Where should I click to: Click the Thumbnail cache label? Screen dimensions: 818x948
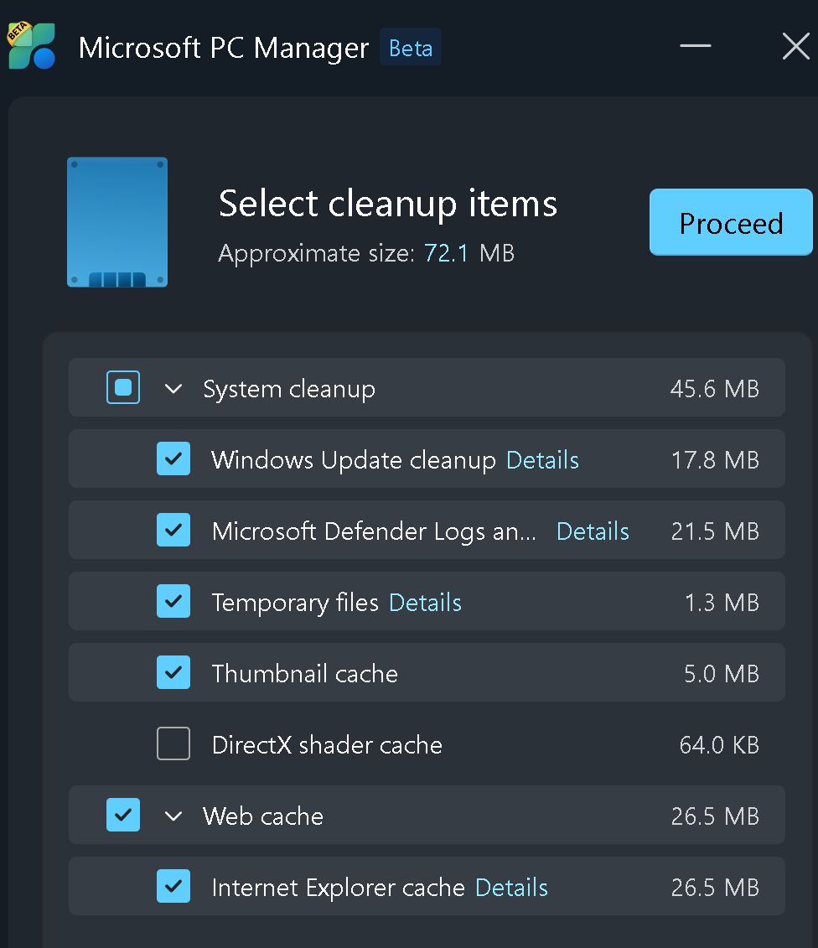305,674
